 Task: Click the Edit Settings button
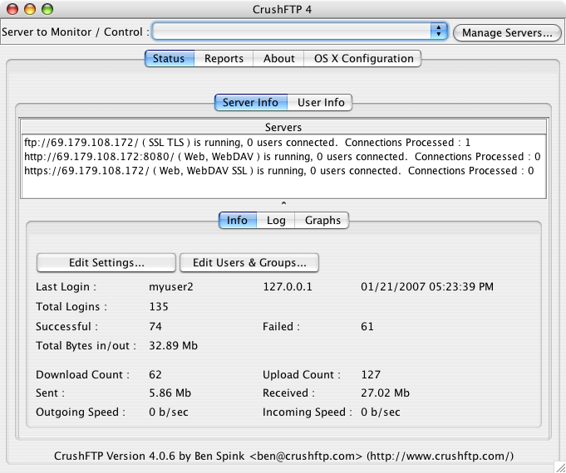click(x=106, y=262)
